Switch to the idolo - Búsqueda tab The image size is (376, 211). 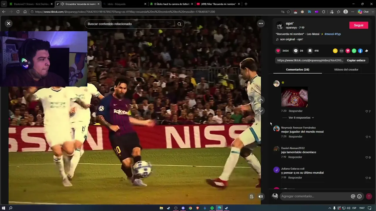125,4
